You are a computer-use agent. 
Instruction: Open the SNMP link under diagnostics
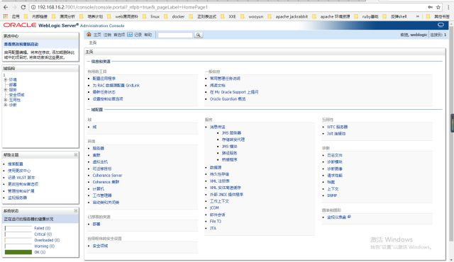tap(332, 195)
